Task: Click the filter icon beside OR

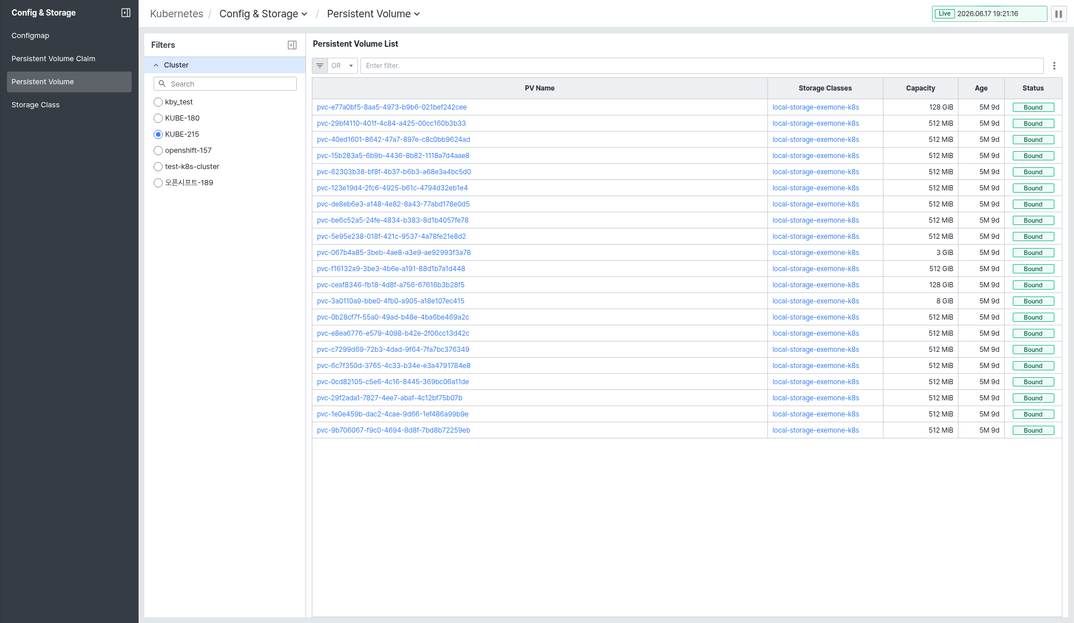Action: click(x=320, y=66)
